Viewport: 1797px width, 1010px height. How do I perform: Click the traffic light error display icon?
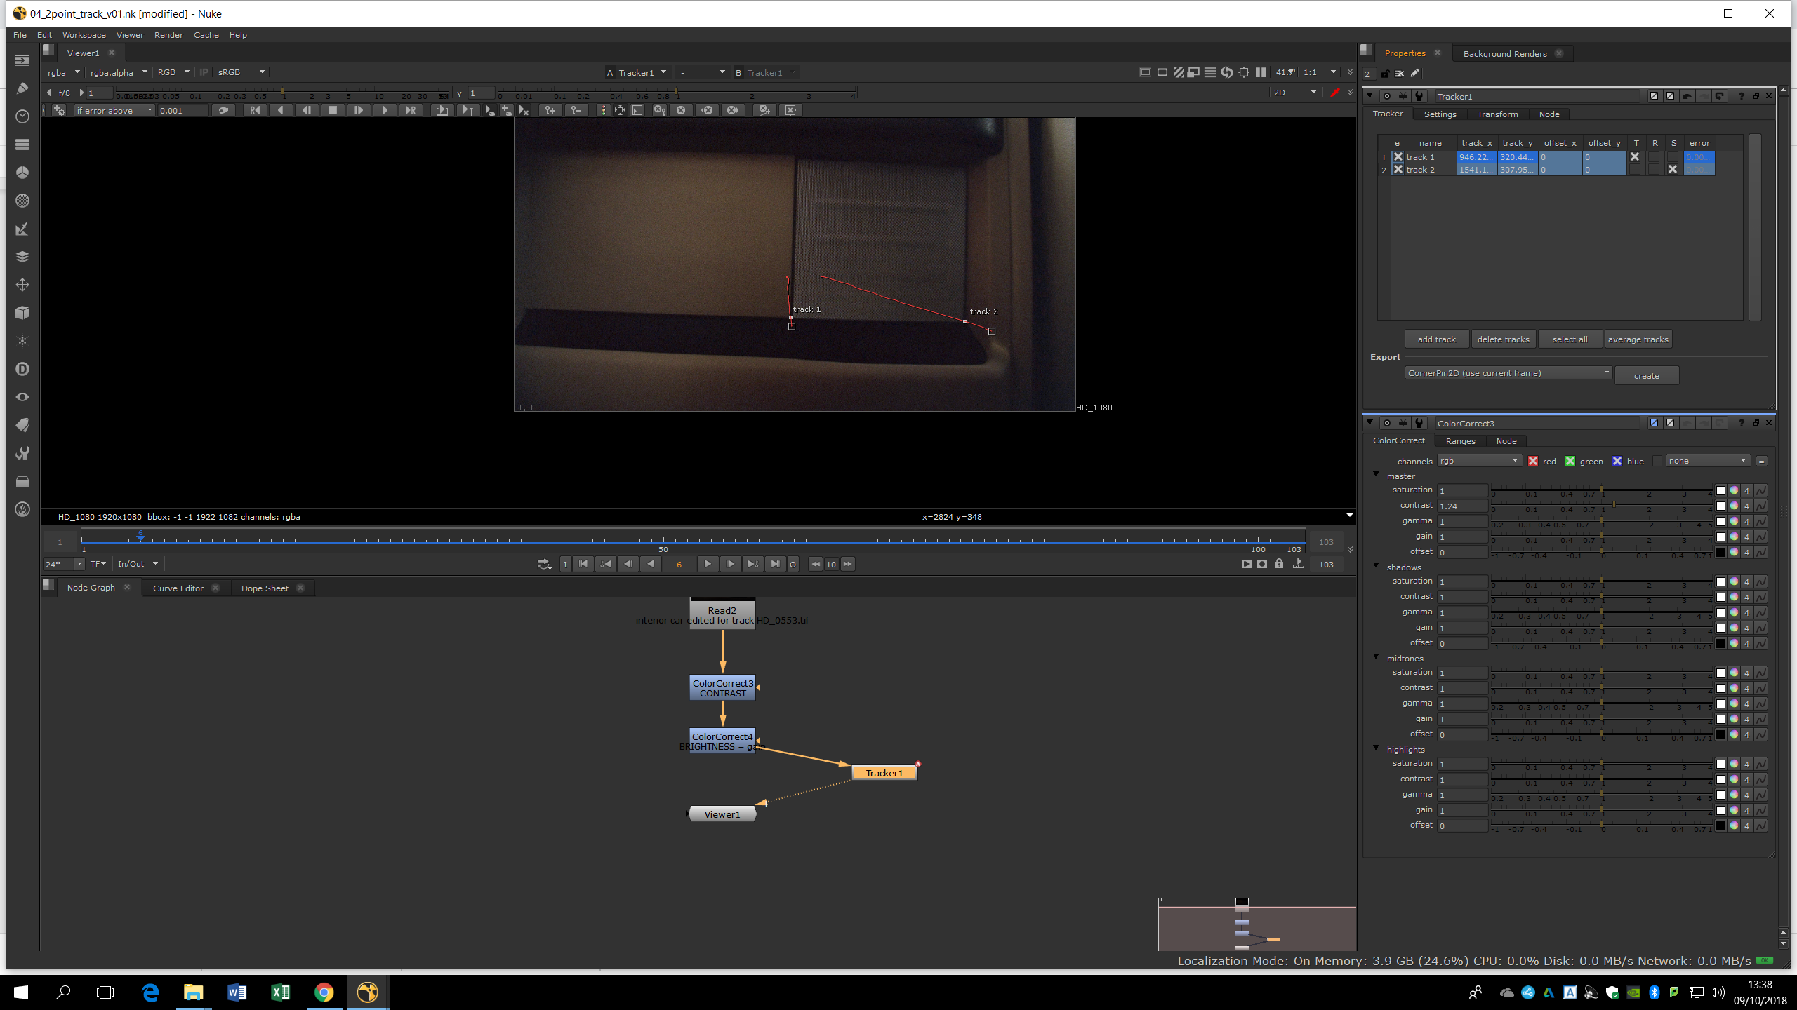point(602,110)
